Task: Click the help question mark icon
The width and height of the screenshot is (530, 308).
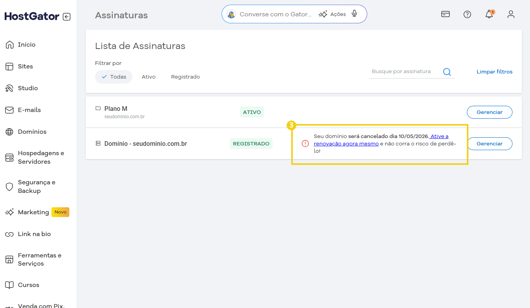Action: 467,14
